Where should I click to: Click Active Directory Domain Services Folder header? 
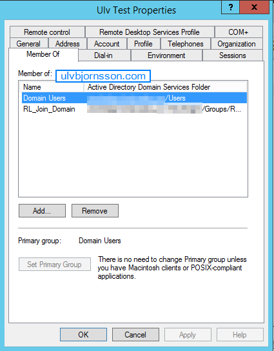coord(165,87)
